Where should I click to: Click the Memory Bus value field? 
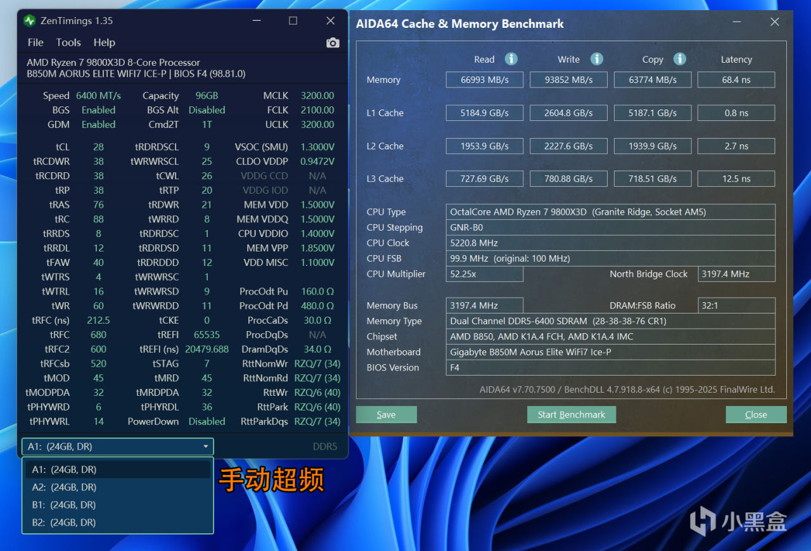(485, 305)
